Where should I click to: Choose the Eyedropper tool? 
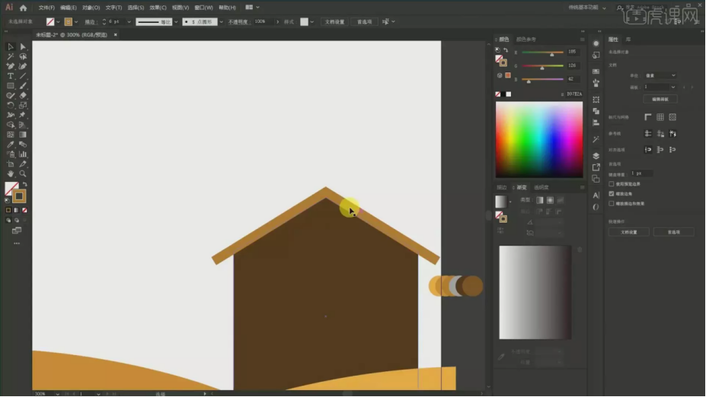tap(11, 145)
